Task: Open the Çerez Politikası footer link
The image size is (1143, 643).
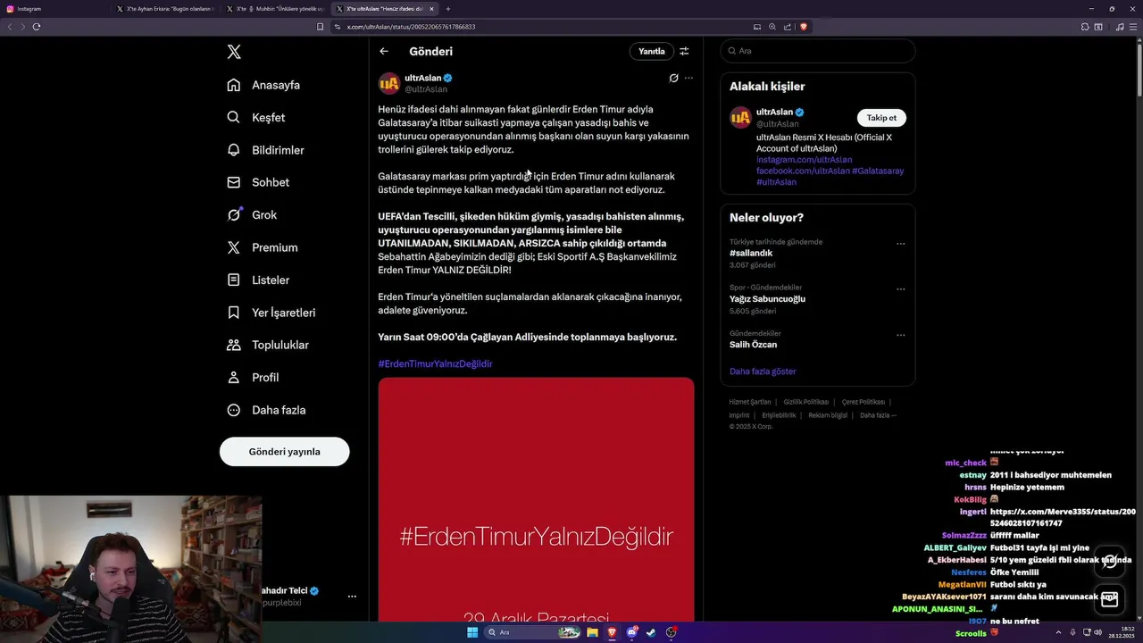Action: pyautogui.click(x=863, y=402)
